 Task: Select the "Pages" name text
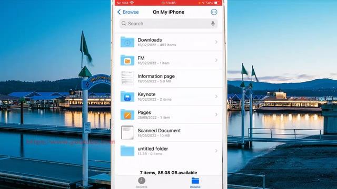(x=144, y=112)
